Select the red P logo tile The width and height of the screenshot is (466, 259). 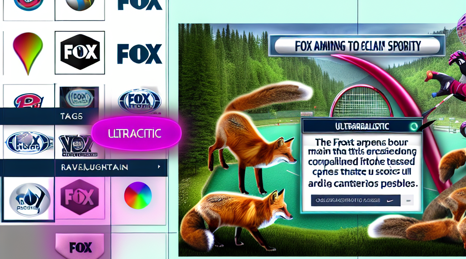(x=29, y=100)
